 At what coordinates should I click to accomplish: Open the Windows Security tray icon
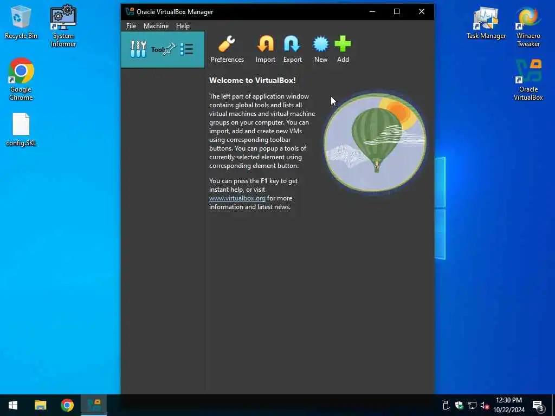pyautogui.click(x=459, y=405)
